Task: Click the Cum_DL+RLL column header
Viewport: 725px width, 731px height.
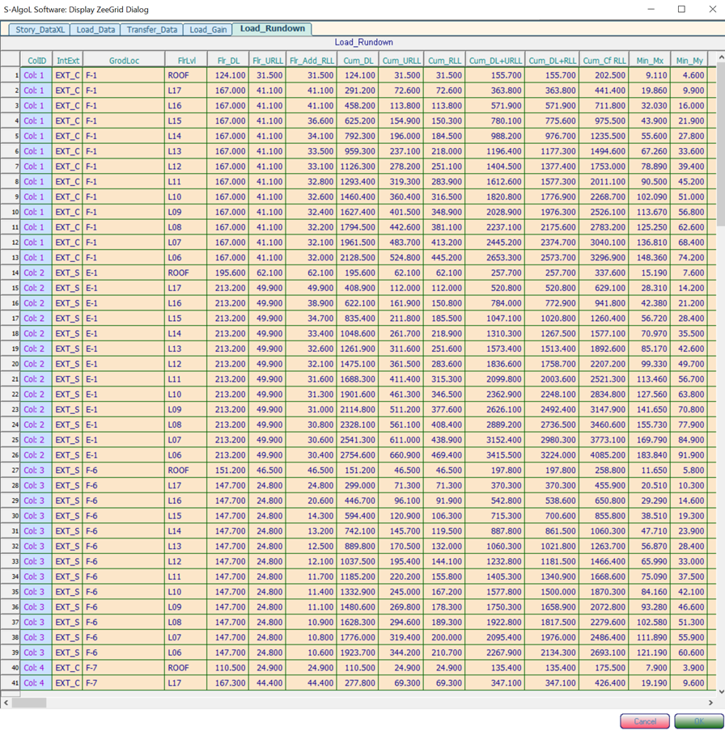Action: (552, 60)
